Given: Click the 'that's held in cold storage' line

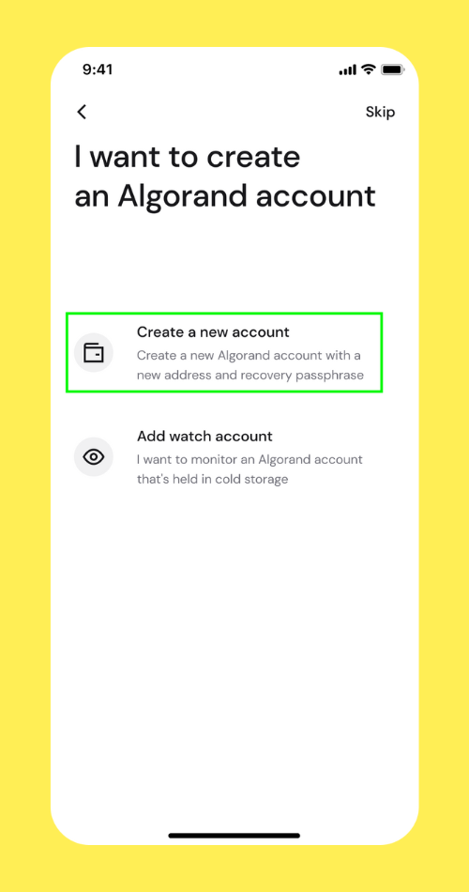Looking at the screenshot, I should click(213, 480).
